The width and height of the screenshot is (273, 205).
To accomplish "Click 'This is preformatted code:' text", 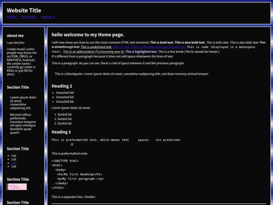I will (70, 153).
